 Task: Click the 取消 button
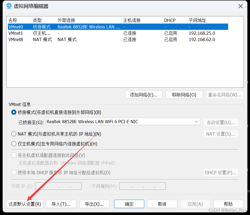tap(162, 204)
